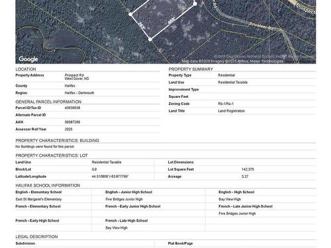The width and height of the screenshot is (331, 248).
Task: Select the address value 'Prospect Rd West Dover, NS'
Action: tap(77, 77)
